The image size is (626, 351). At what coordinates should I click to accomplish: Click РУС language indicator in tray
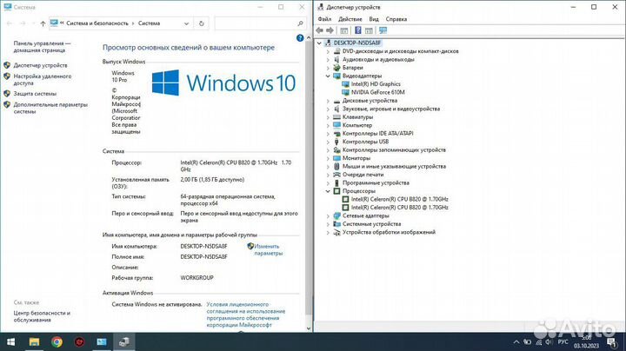point(563,341)
